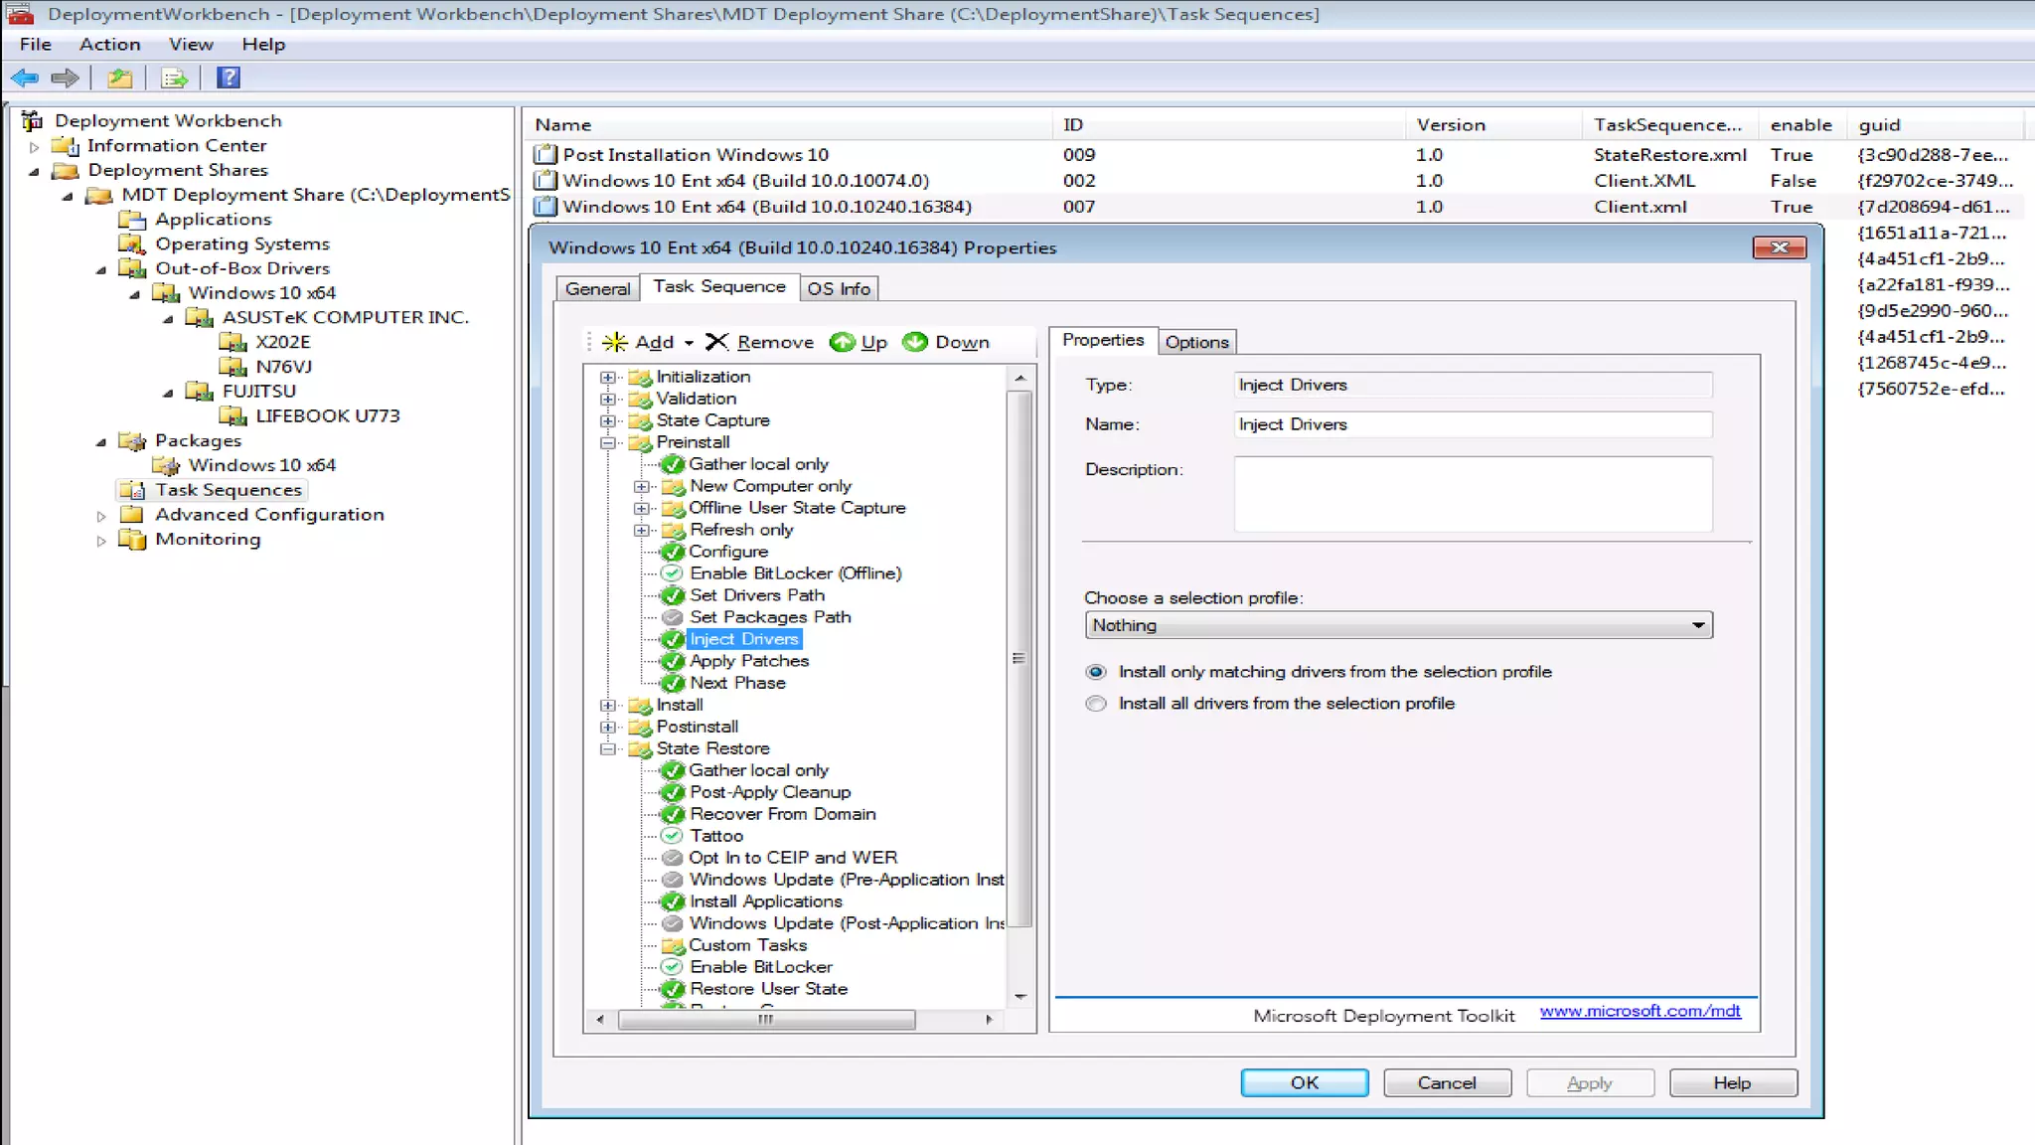Select Install only matching drivers radio button
Image resolution: width=2035 pixels, height=1145 pixels.
(x=1096, y=672)
